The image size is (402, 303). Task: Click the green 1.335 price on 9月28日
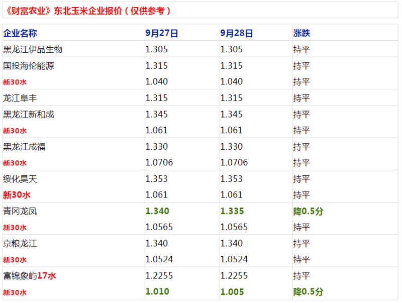232,211
